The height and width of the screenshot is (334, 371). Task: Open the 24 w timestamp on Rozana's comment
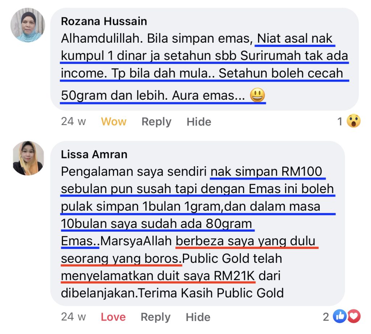pos(73,121)
